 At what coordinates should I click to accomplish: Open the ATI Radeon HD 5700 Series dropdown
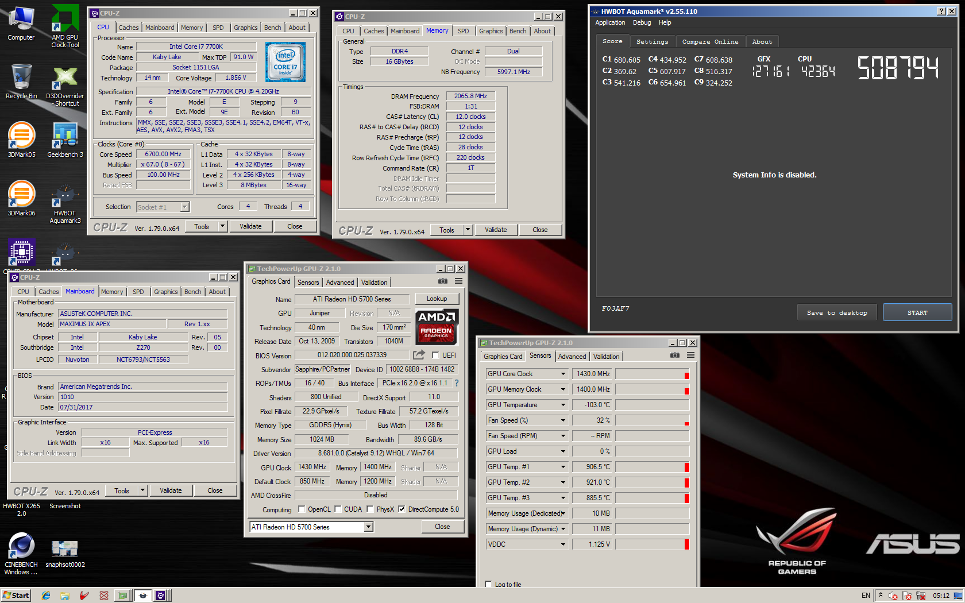click(x=369, y=527)
